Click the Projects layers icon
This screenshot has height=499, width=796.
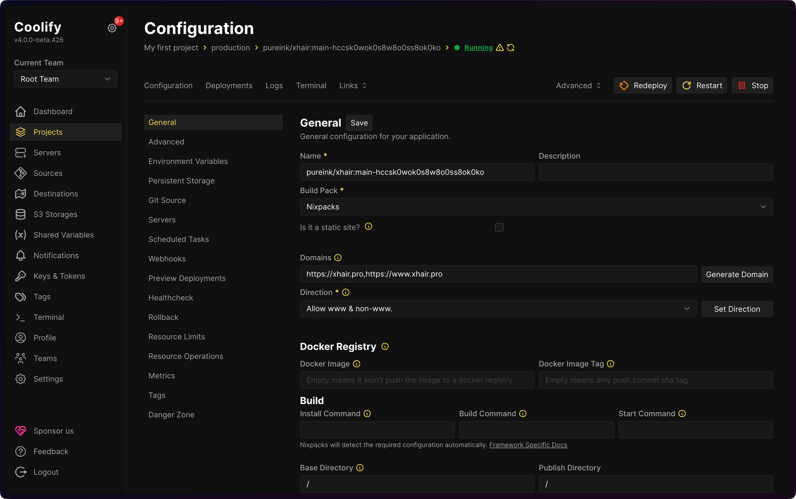pos(21,132)
